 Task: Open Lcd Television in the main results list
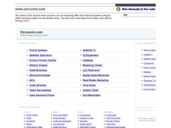click(91, 70)
